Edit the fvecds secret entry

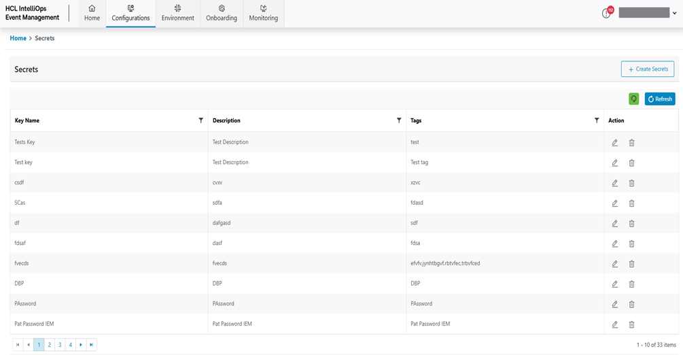coord(615,264)
